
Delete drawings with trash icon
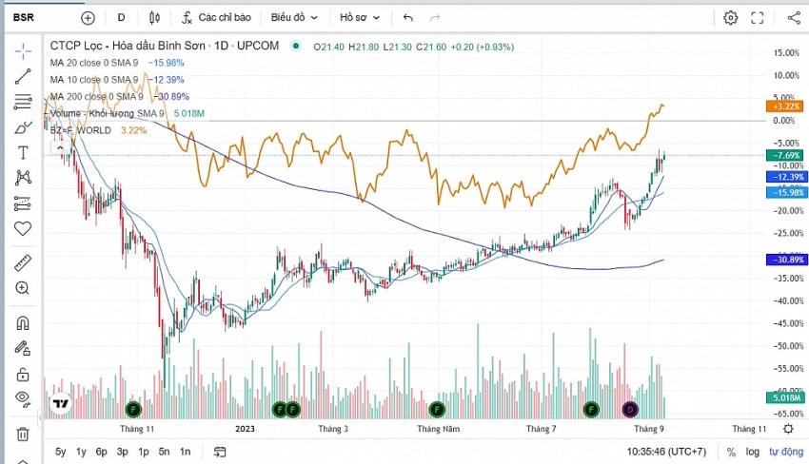(x=23, y=435)
